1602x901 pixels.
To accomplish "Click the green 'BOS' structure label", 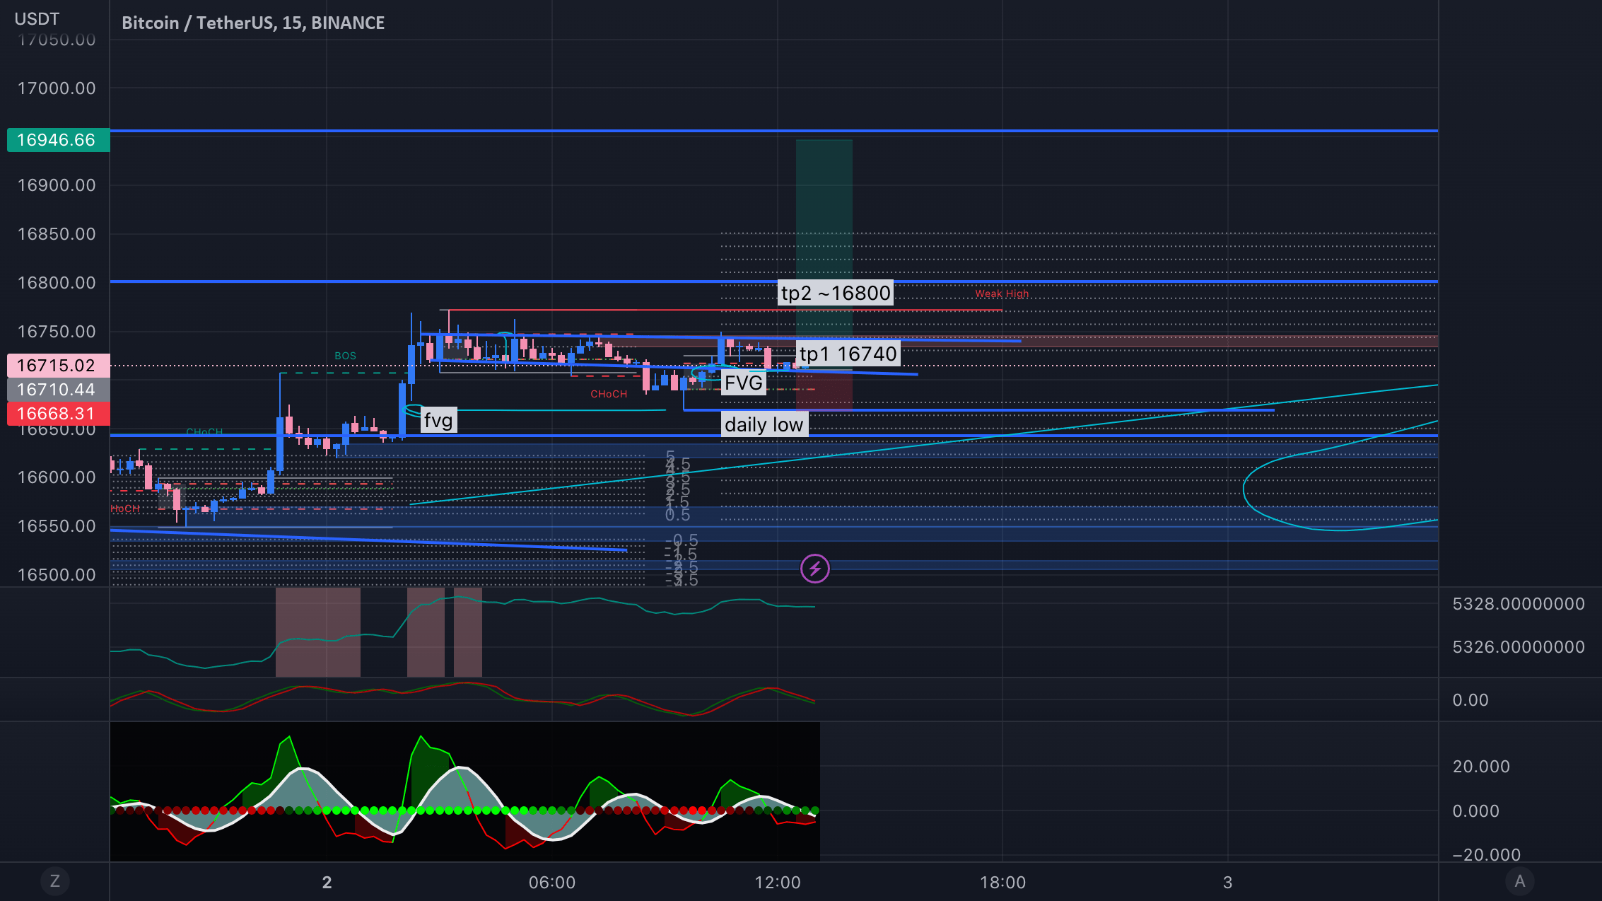I will tap(345, 356).
